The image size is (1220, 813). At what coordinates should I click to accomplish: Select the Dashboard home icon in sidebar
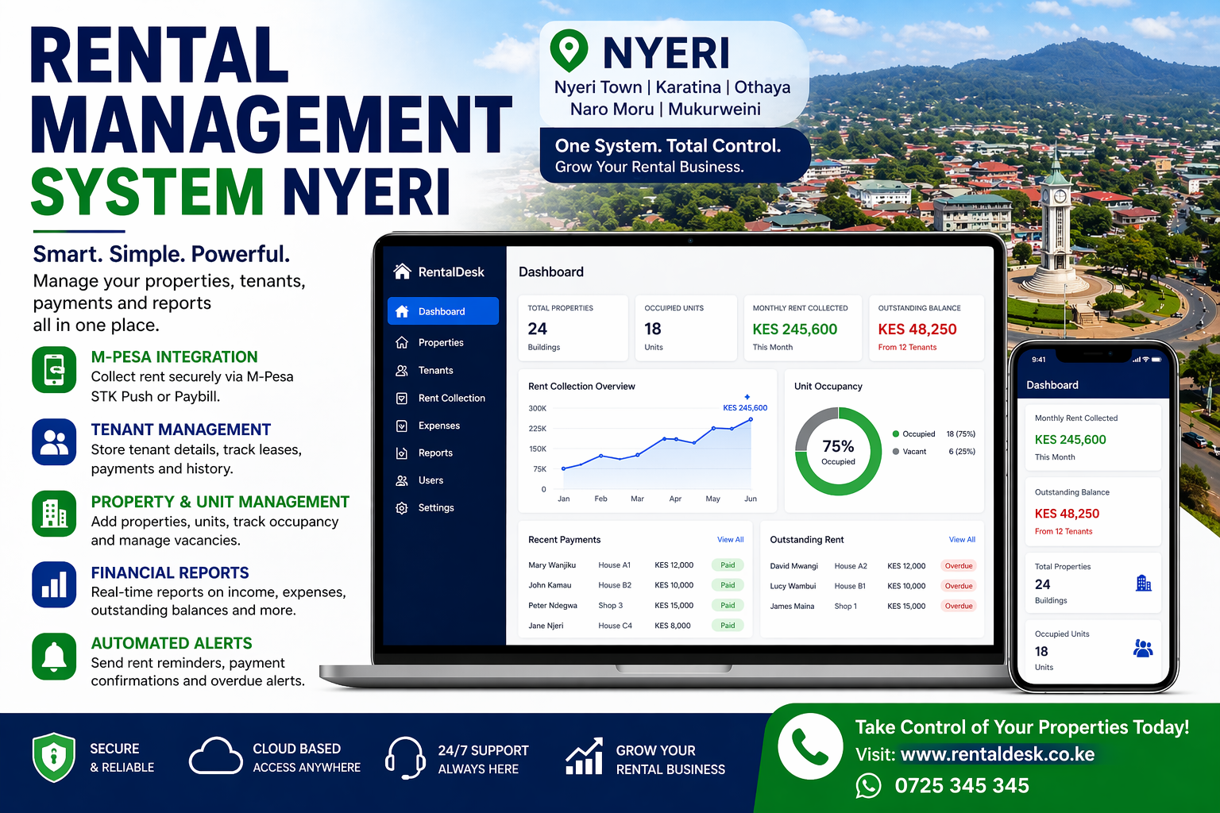pos(403,311)
